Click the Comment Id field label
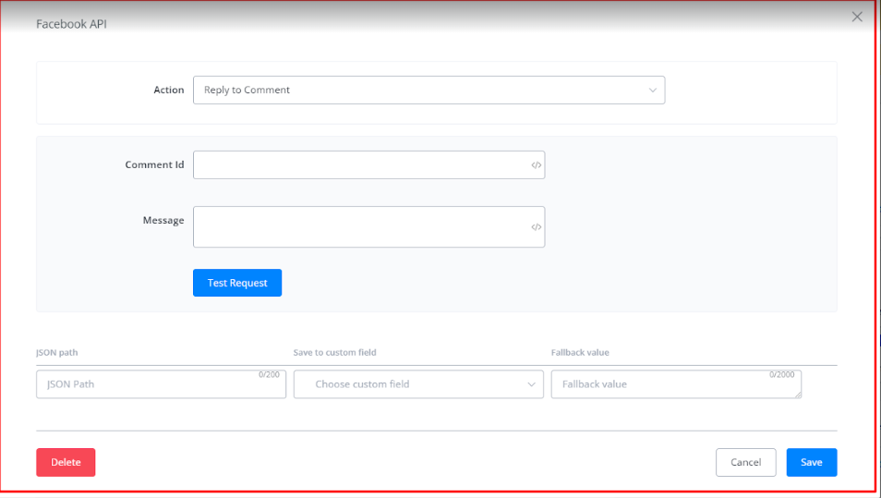 point(154,165)
